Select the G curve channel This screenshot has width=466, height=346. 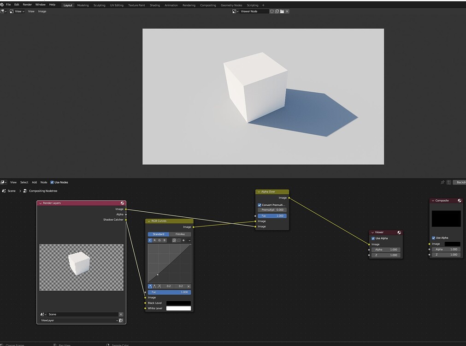[159, 240]
